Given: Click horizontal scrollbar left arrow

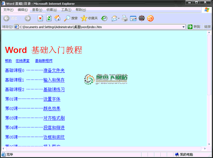Looking at the screenshot, I should 3,148.
